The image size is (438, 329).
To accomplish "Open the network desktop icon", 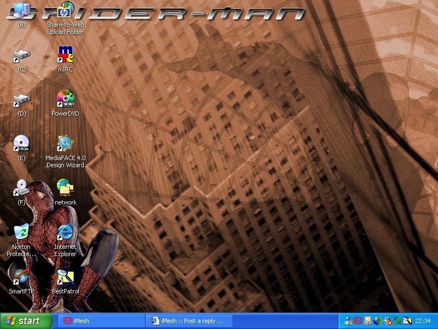I will point(65,188).
